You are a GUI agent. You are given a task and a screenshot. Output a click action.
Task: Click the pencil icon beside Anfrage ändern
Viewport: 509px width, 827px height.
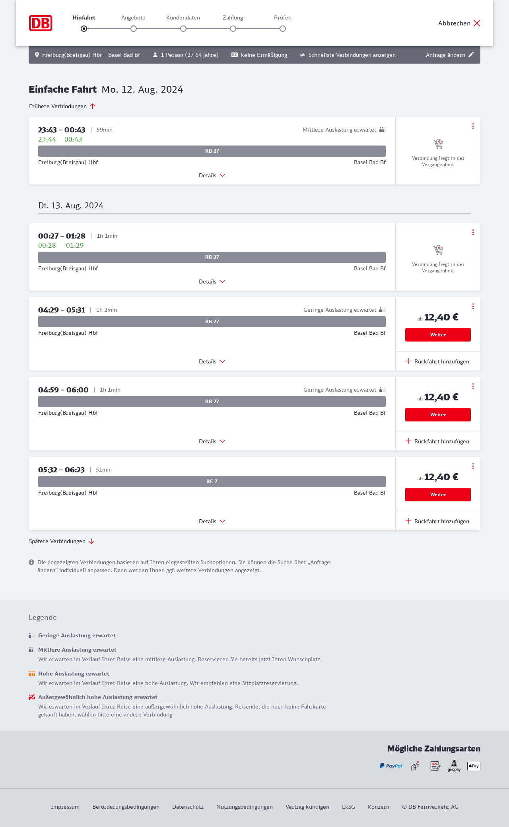pyautogui.click(x=471, y=55)
